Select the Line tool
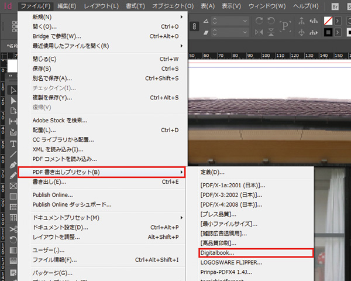This screenshot has height=281, width=351. (13, 154)
